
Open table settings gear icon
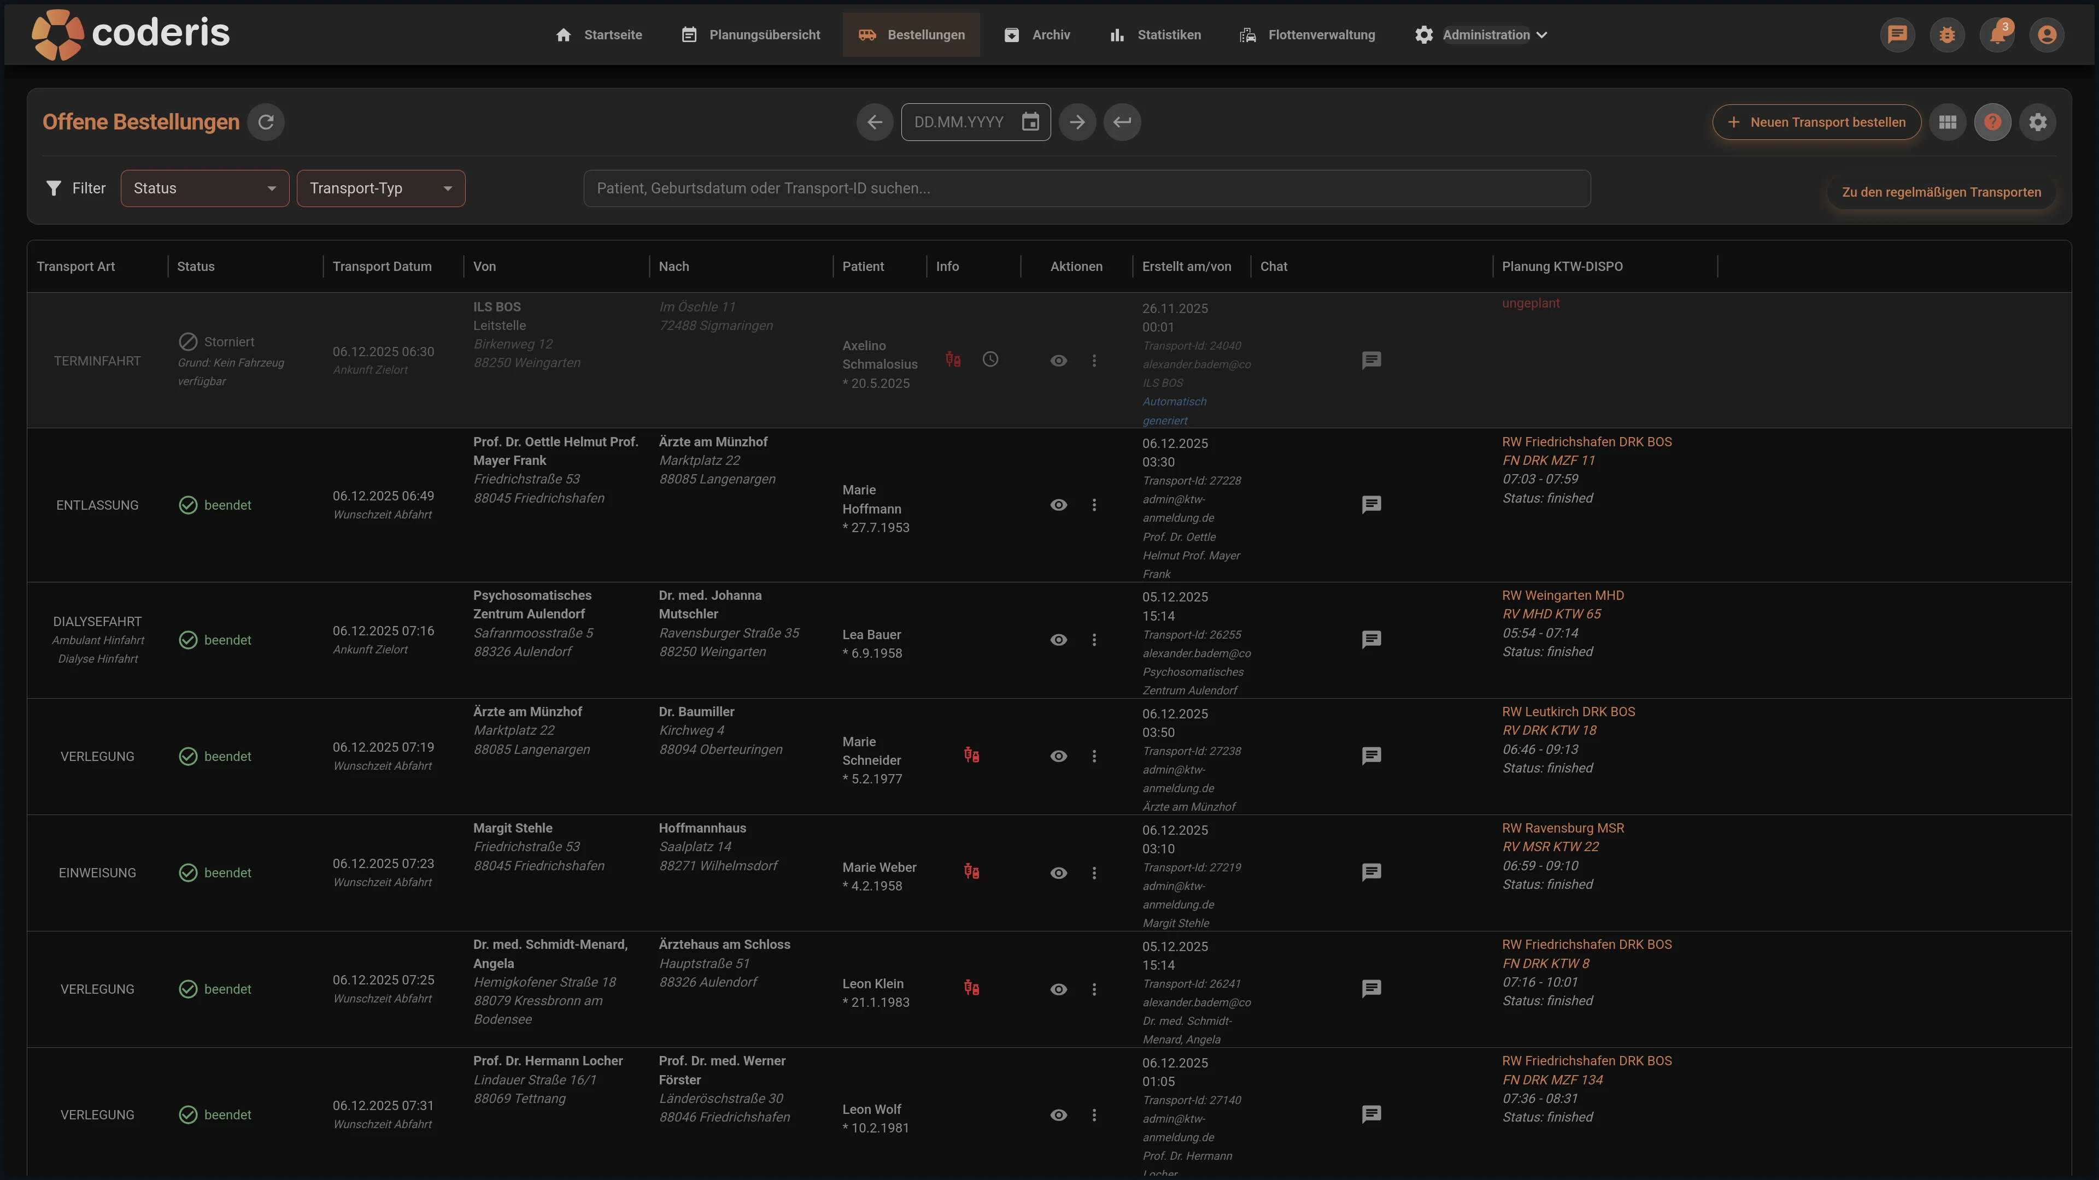click(2038, 122)
